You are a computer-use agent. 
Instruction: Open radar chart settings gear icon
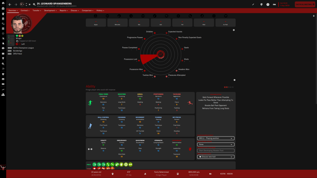tap(234, 30)
